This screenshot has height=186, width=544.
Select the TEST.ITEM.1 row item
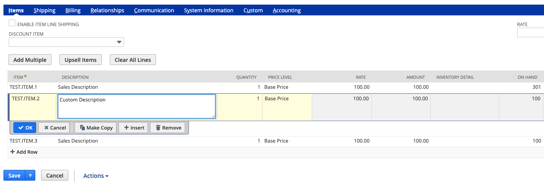pos(23,87)
